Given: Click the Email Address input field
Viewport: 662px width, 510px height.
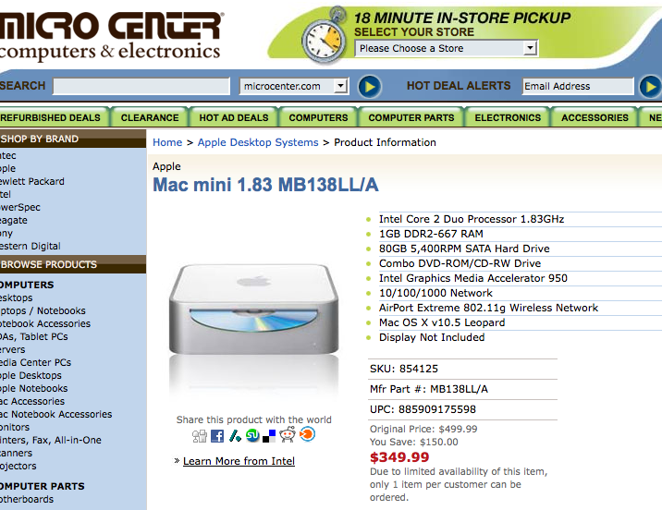Looking at the screenshot, I should click(578, 86).
